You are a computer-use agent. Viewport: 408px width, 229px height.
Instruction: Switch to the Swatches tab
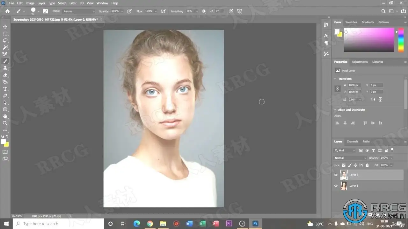pyautogui.click(x=351, y=22)
